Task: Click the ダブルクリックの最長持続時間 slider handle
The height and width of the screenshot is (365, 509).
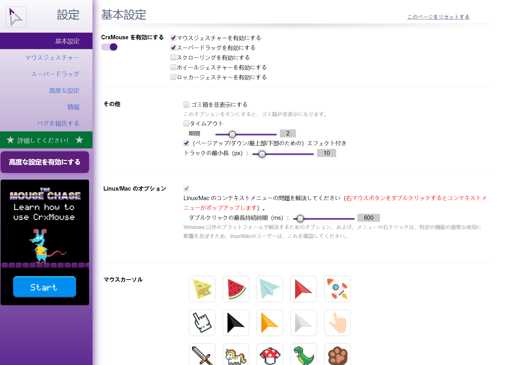Action: click(300, 219)
